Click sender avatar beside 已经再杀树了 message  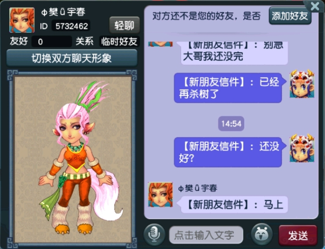point(302,84)
